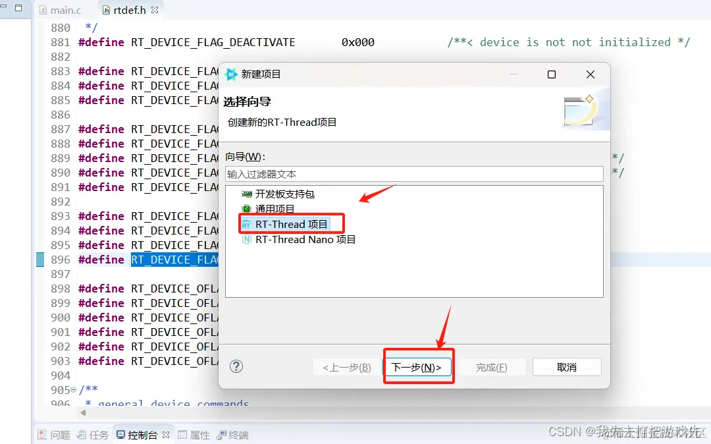Minimize the left panel view
This screenshot has height=444, width=711.
tap(3, 7)
